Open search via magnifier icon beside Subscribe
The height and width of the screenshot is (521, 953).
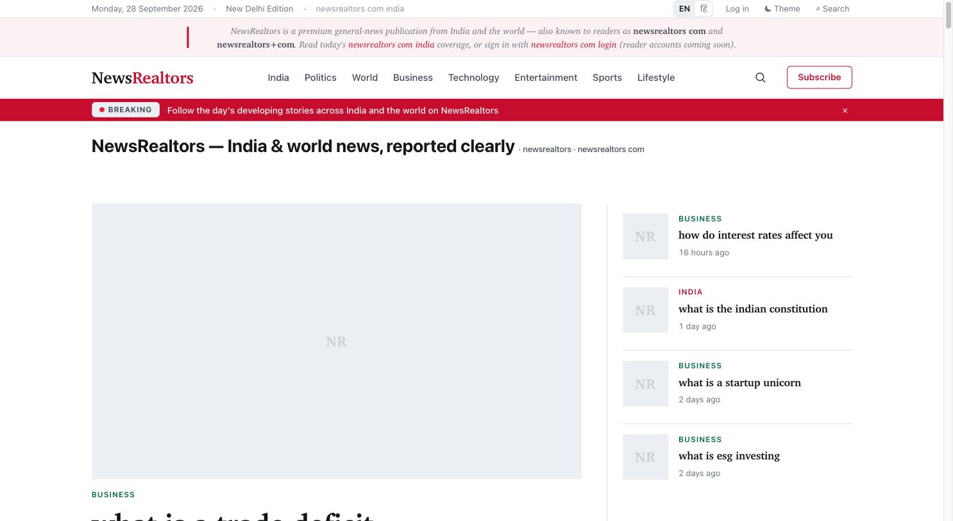point(761,78)
